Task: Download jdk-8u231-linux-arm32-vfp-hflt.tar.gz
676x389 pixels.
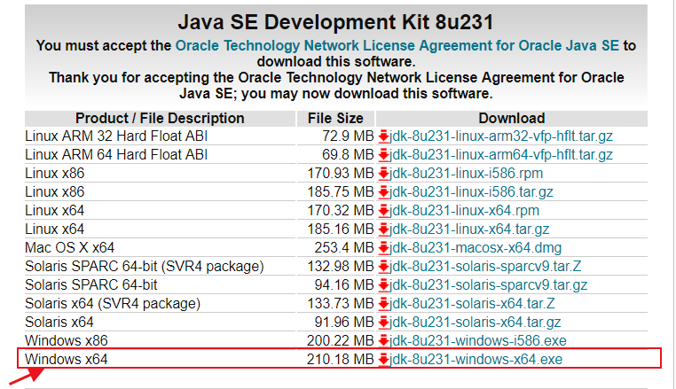Action: coord(500,136)
